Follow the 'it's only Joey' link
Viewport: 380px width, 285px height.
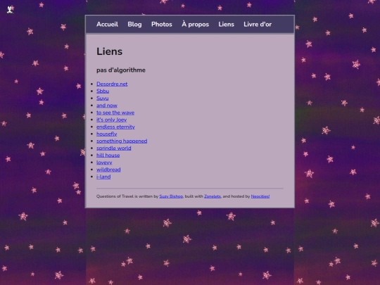tap(111, 120)
